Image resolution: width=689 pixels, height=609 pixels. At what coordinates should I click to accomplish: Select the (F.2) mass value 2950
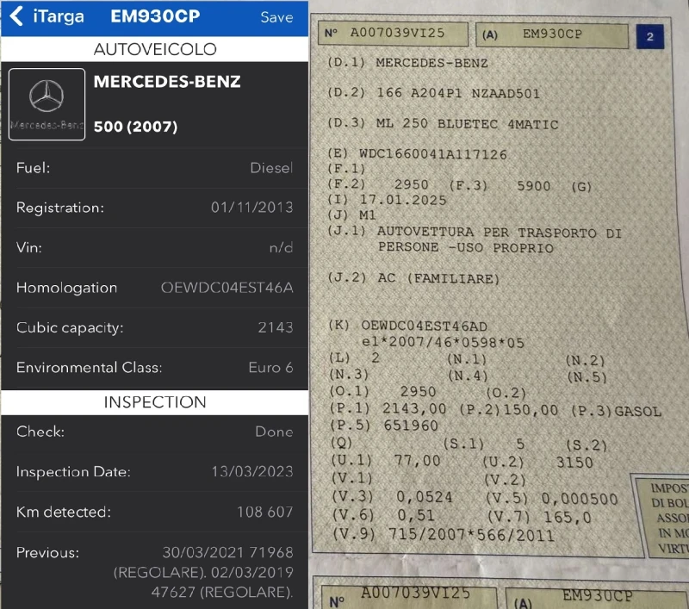[411, 184]
